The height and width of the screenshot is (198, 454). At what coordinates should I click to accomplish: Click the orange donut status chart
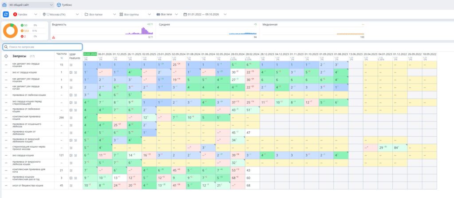[11, 30]
